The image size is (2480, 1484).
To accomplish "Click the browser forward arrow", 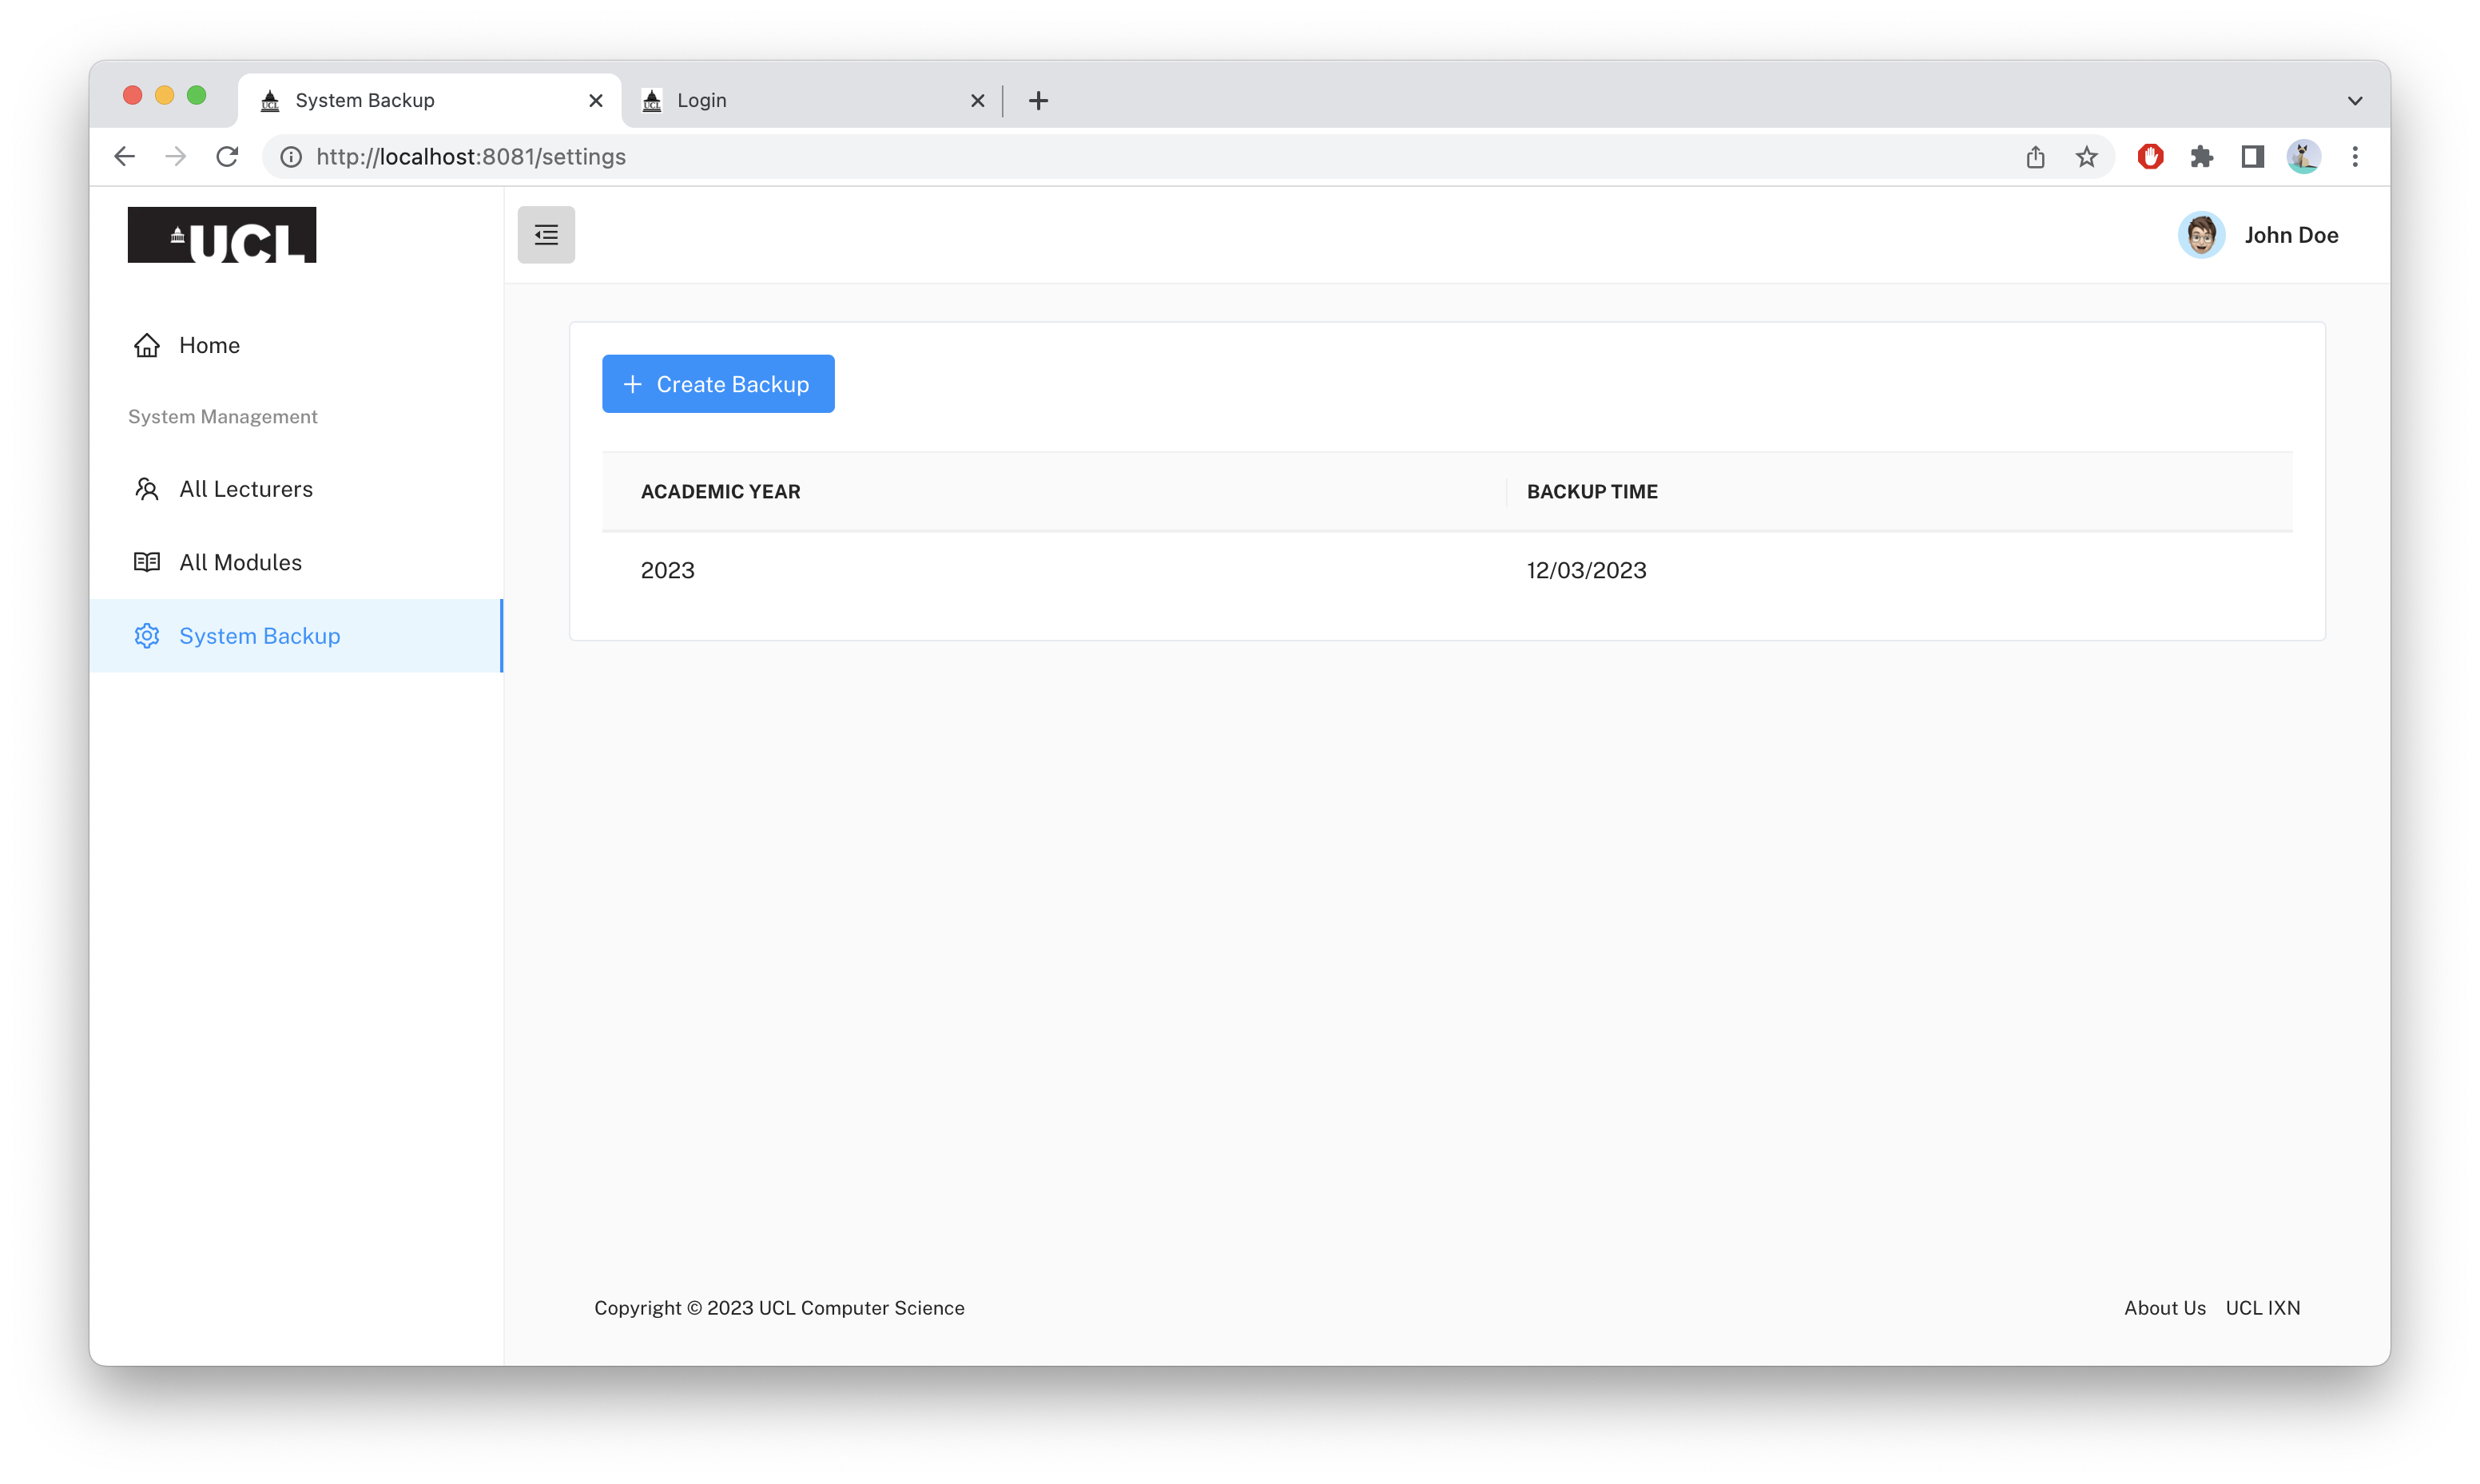I will pyautogui.click(x=176, y=157).
